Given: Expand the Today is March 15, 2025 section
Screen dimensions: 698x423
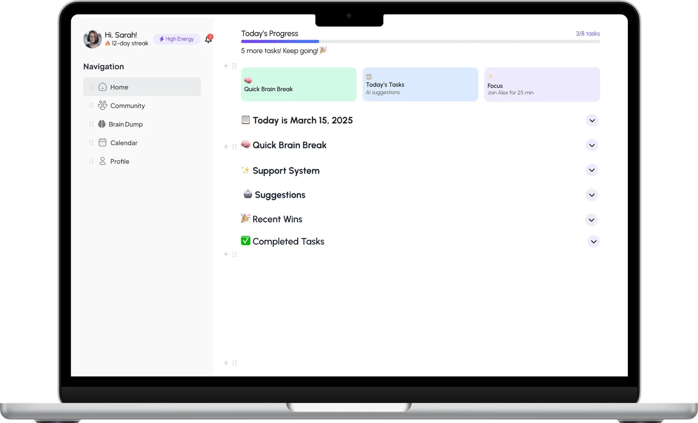Looking at the screenshot, I should [592, 120].
